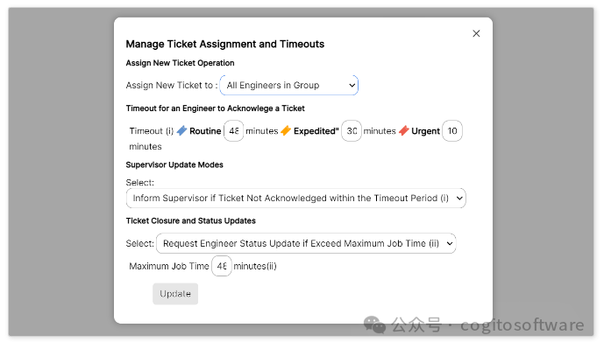Open the Assign New Ticket to dropdown

pyautogui.click(x=289, y=86)
